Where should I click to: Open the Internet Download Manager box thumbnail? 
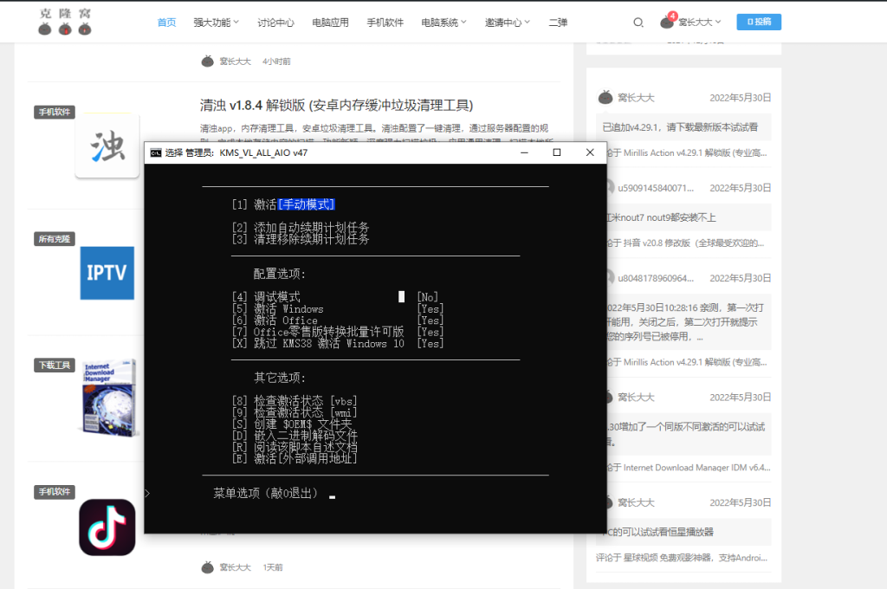pos(108,398)
